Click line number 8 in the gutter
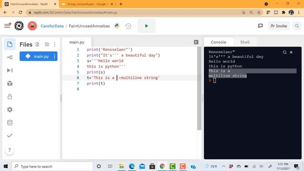The height and width of the screenshot is (171, 304). tap(78, 89)
